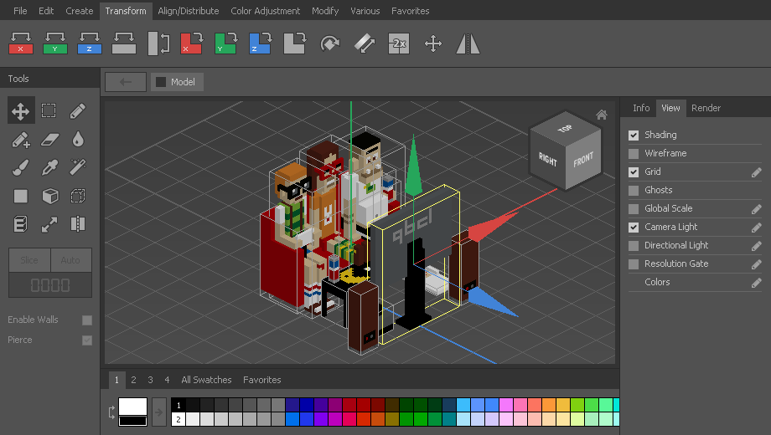Open the Color Adjustment menu tab
The image size is (771, 435).
tap(265, 11)
